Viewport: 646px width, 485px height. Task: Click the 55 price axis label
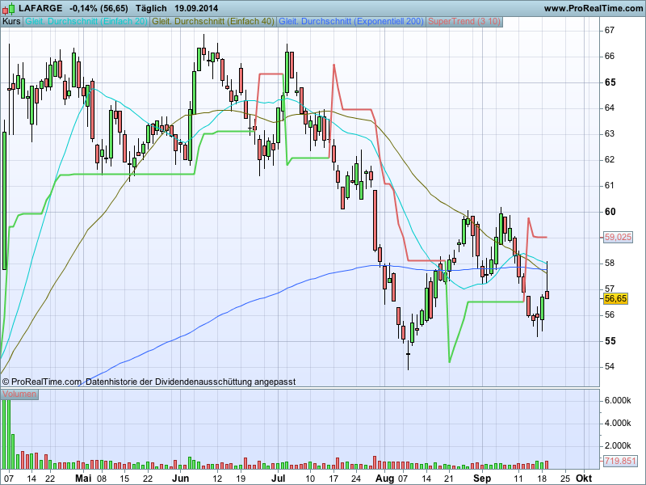tap(610, 341)
